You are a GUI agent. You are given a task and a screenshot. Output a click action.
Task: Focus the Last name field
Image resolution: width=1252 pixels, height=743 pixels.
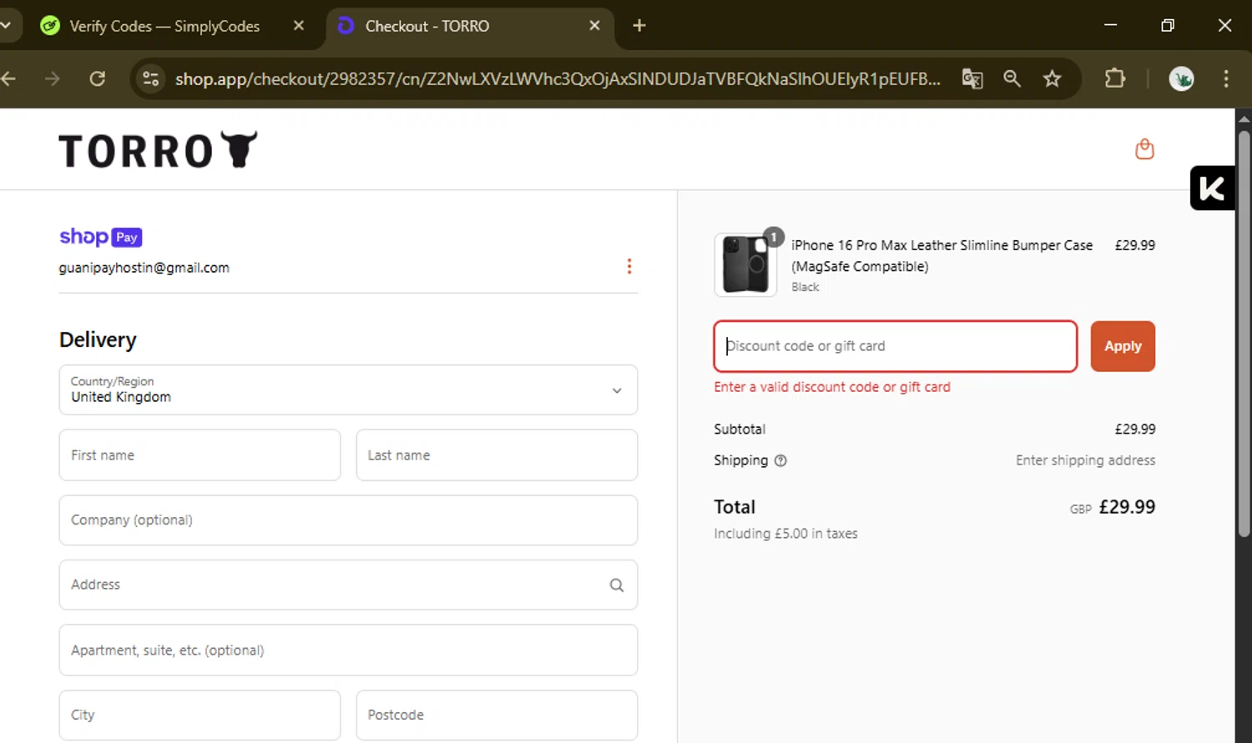(497, 455)
